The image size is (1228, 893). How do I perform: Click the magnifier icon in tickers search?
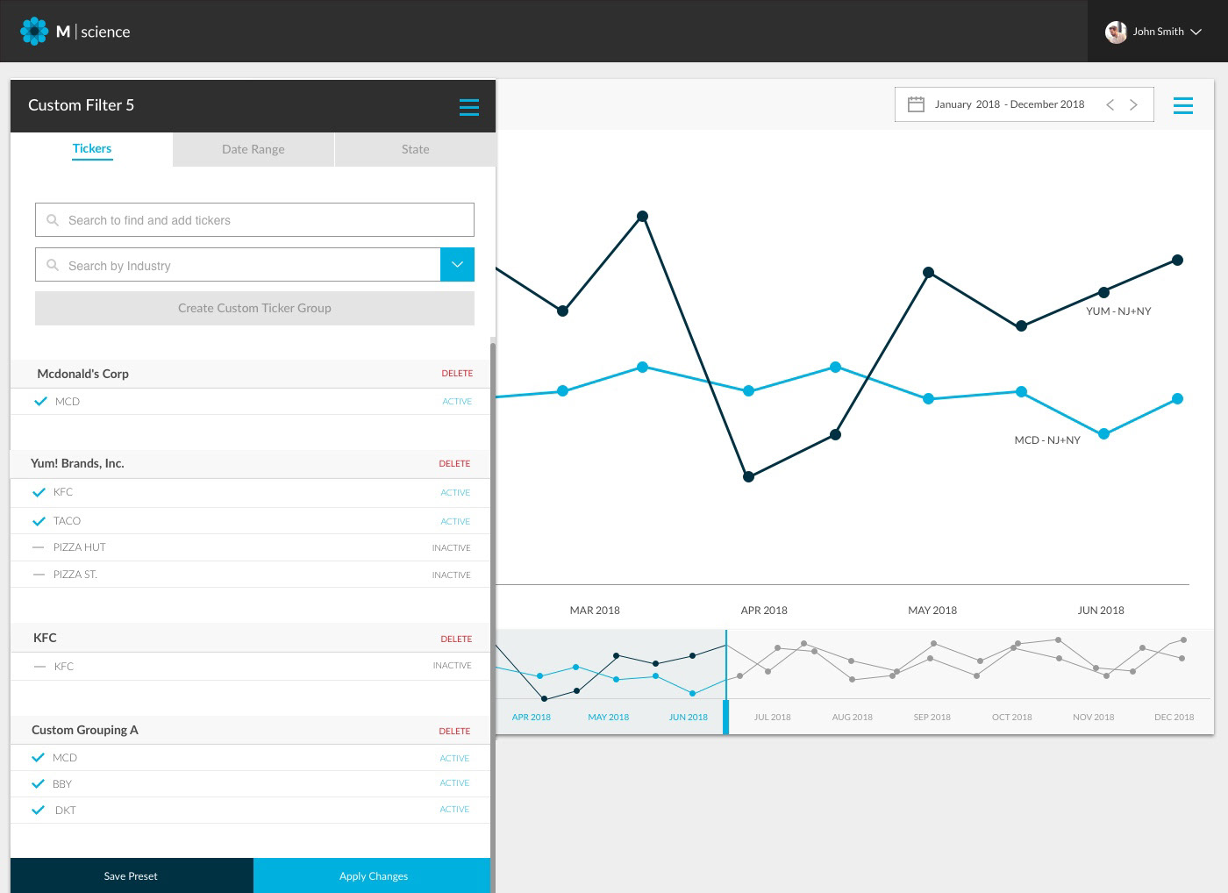point(53,220)
